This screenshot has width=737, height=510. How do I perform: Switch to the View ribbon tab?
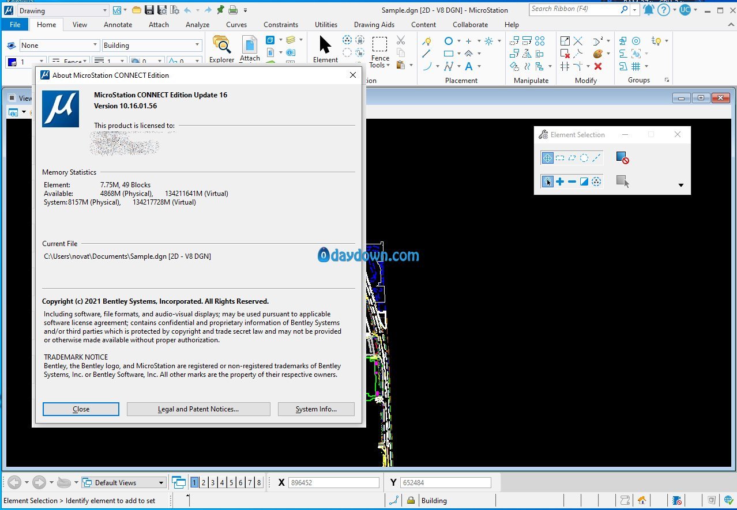[x=80, y=25]
